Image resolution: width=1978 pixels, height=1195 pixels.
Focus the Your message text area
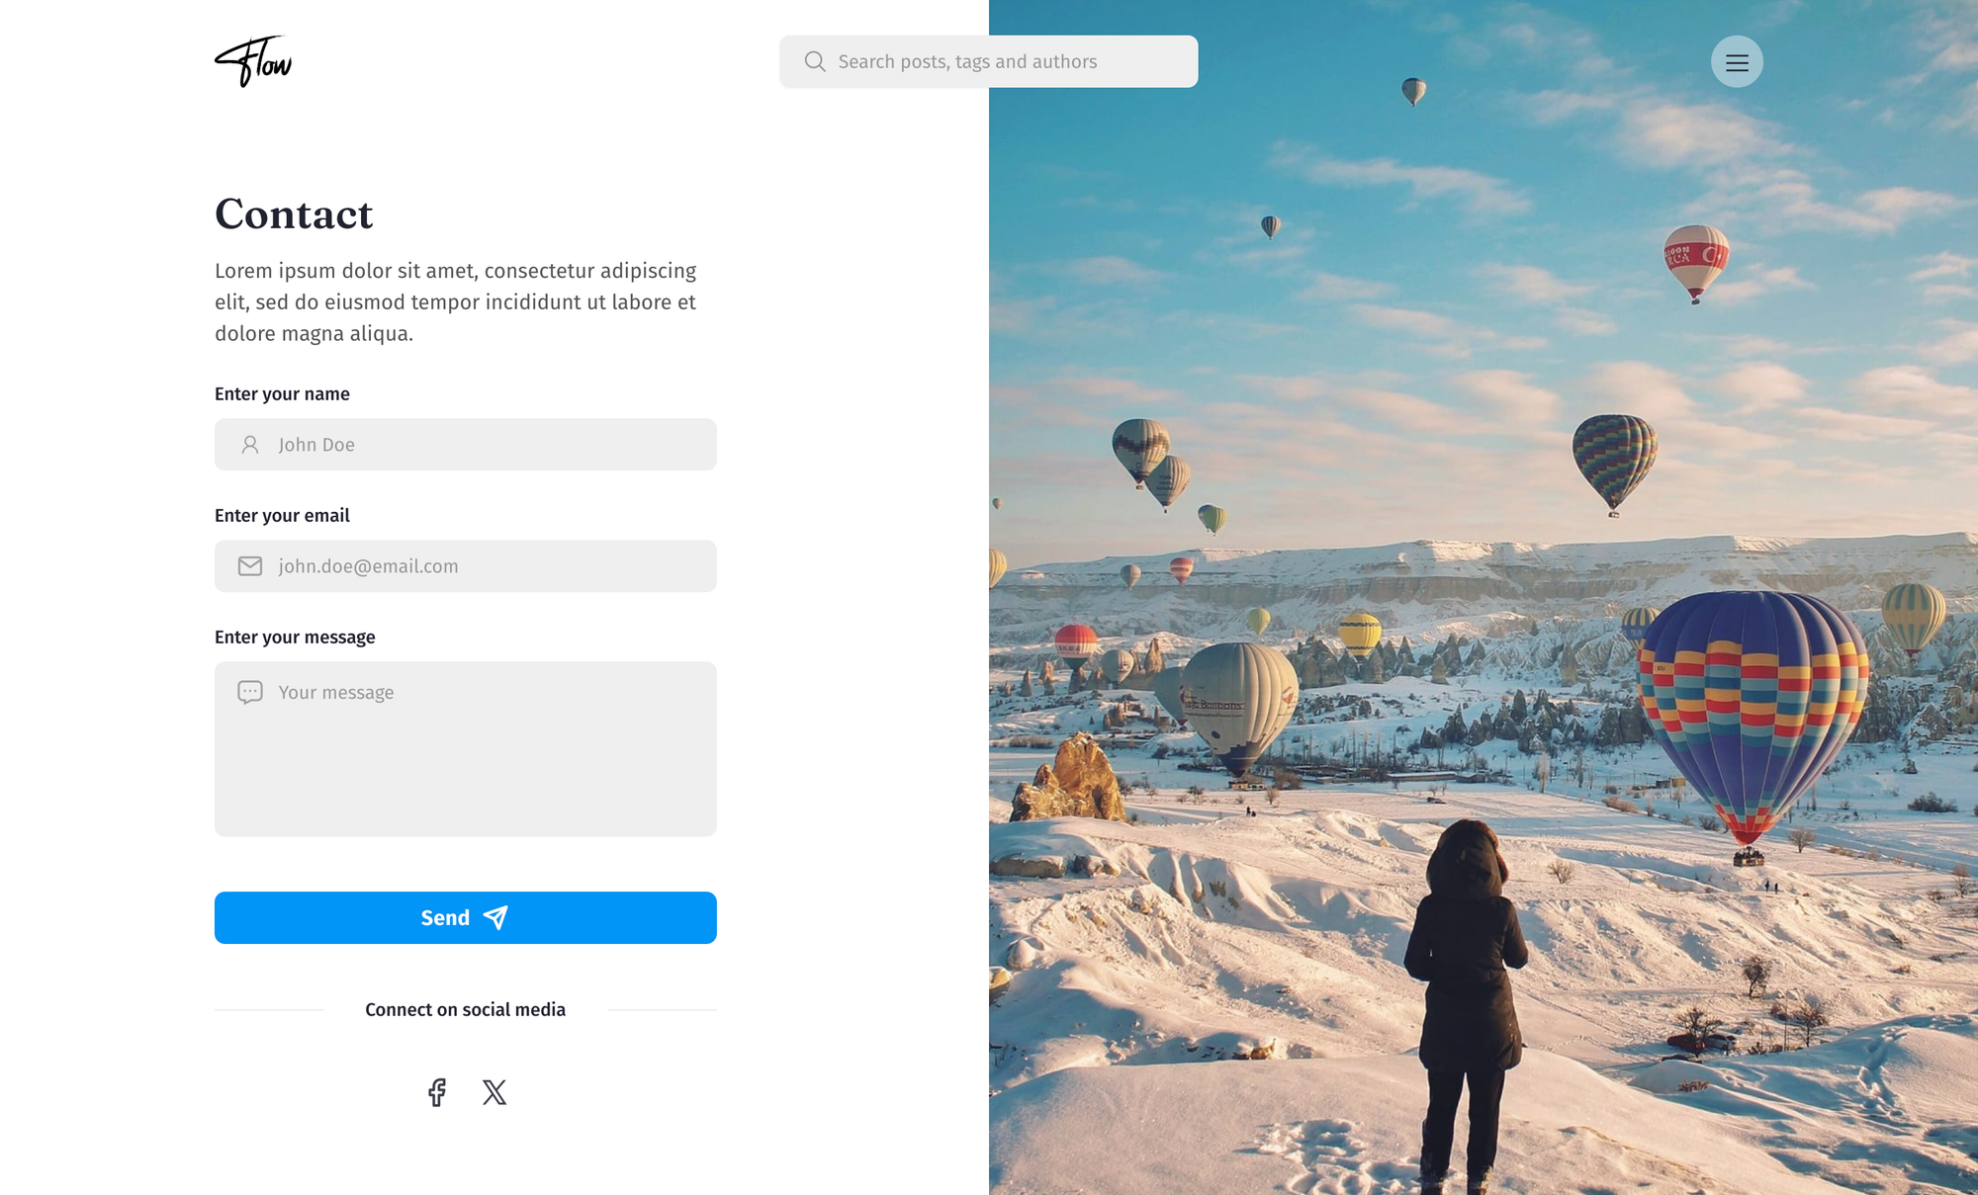pyautogui.click(x=466, y=749)
